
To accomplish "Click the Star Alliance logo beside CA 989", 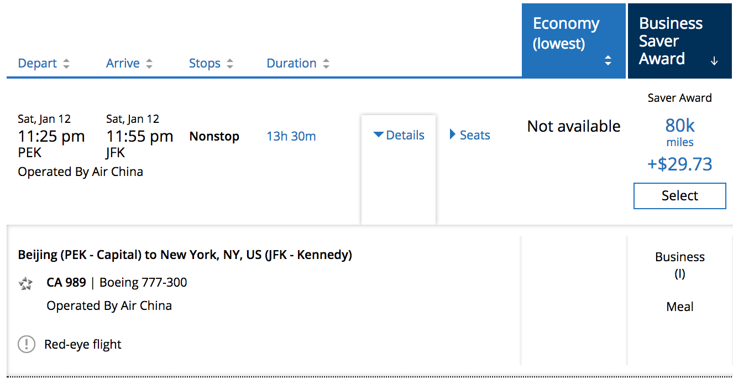I will [25, 283].
